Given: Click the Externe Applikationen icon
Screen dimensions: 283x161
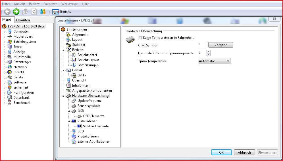Looking at the screenshot, I should coord(74,141).
